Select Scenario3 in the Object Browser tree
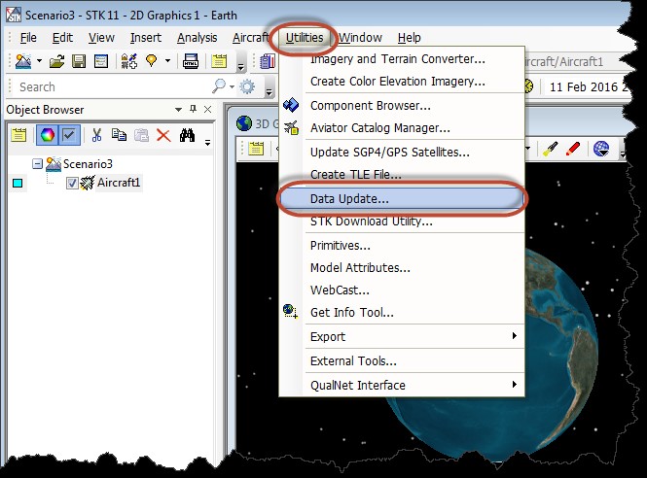Image resolution: width=647 pixels, height=478 pixels. point(88,164)
